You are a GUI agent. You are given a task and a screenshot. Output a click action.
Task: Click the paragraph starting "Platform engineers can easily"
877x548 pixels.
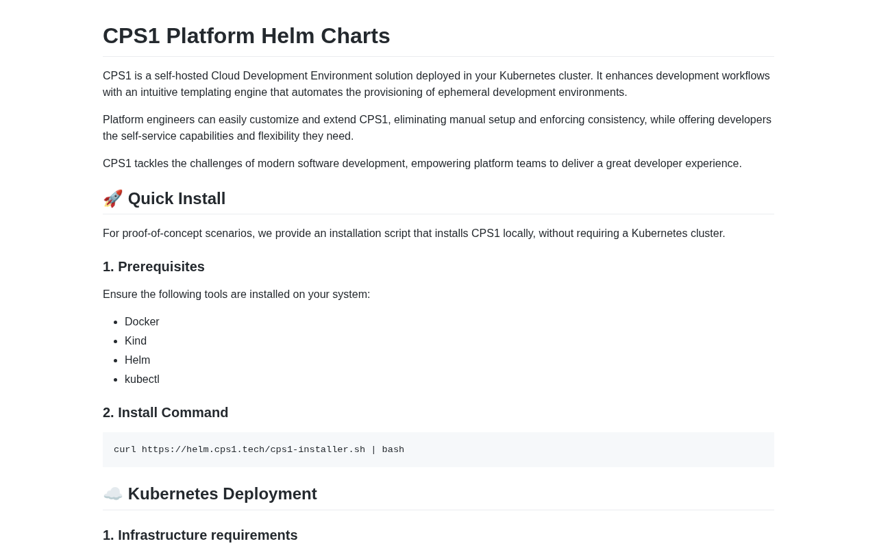pos(436,128)
